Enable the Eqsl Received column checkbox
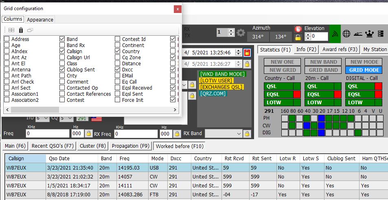 118,88
